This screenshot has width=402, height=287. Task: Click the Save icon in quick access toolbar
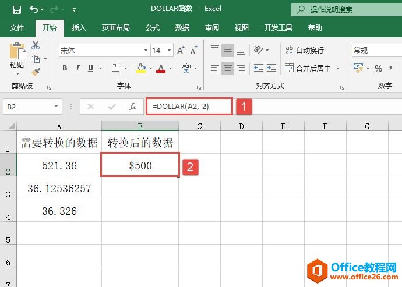(x=17, y=10)
